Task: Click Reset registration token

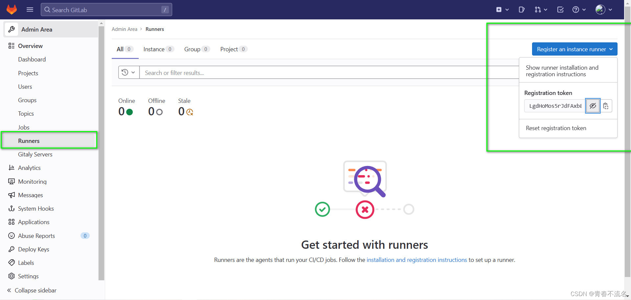Action: click(x=556, y=128)
